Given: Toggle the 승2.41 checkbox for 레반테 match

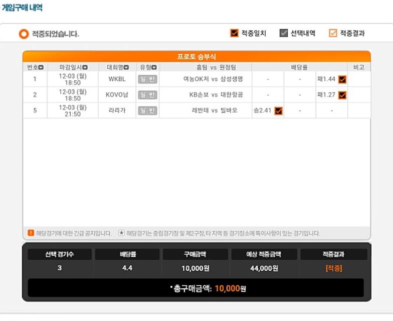Looking at the screenshot, I should click(x=279, y=111).
